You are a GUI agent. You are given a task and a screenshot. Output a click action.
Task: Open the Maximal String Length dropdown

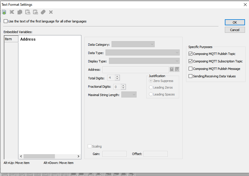pyautogui.click(x=129, y=95)
